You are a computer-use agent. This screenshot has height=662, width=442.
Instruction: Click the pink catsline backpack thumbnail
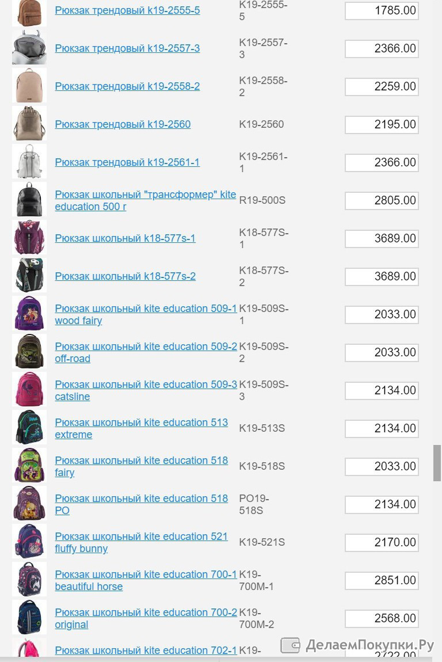click(29, 390)
